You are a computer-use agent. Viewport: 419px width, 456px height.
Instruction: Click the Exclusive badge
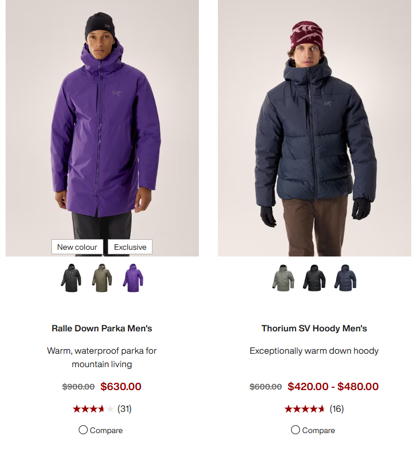[x=130, y=247]
